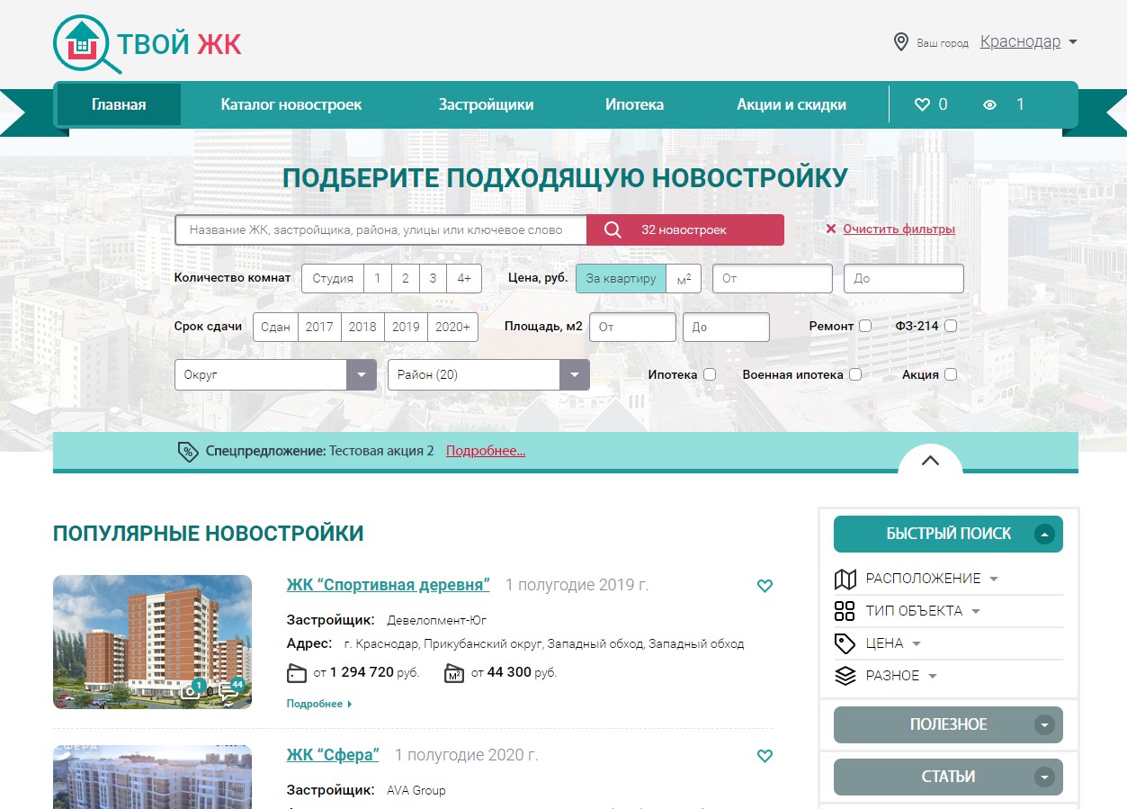Expand the Статьи sidebar section
The height and width of the screenshot is (809, 1127).
pyautogui.click(x=948, y=777)
